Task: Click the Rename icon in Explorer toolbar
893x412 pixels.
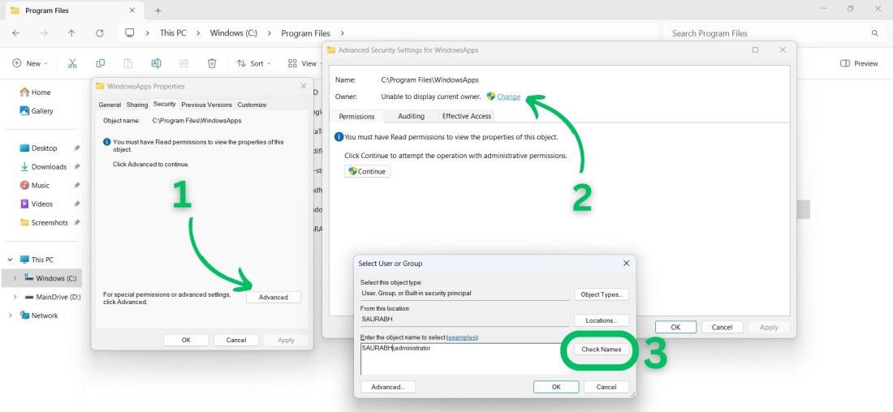Action: [156, 63]
